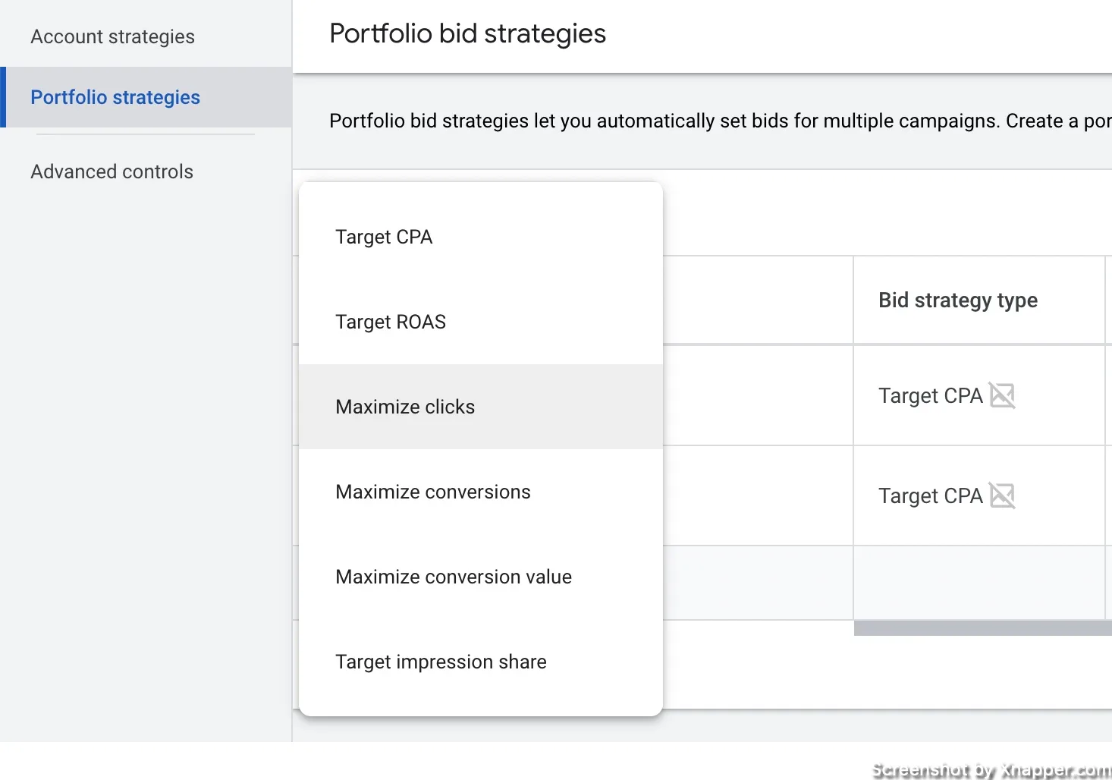This screenshot has width=1112, height=780.
Task: Click the Xnapper.com screenshot watermark
Action: [x=991, y=770]
